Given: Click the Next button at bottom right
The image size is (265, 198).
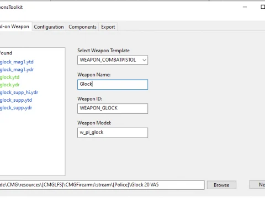Looking at the screenshot, I should coord(257,185).
